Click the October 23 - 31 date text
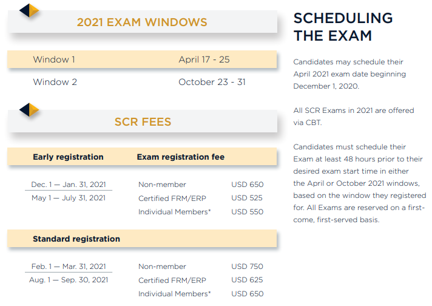 pos(212,82)
